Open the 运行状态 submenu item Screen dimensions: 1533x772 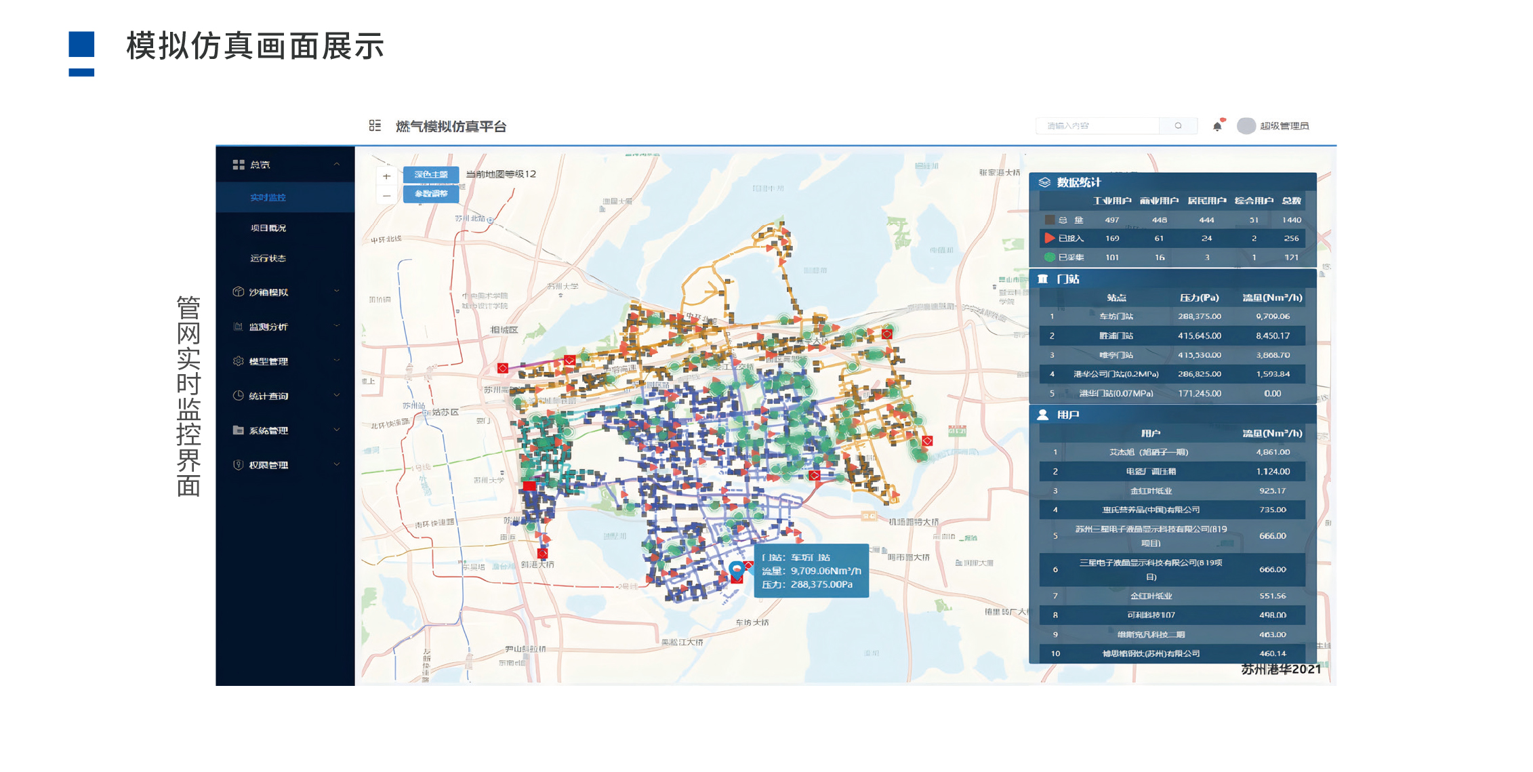pyautogui.click(x=268, y=258)
